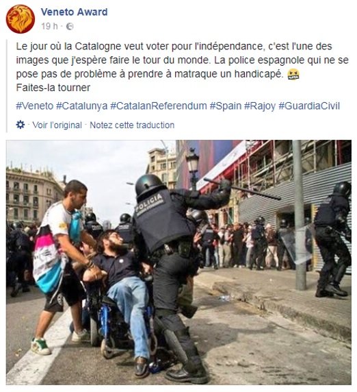Click the translated post text paragraph
The image size is (357, 392).
click(182, 60)
